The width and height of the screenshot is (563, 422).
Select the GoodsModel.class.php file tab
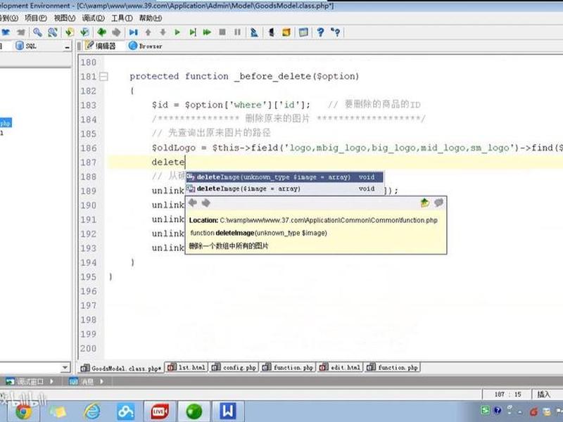(121, 368)
